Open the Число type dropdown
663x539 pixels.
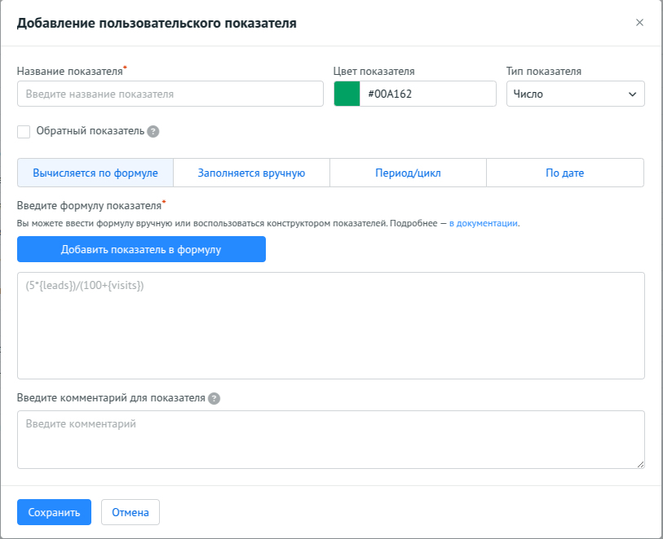575,94
